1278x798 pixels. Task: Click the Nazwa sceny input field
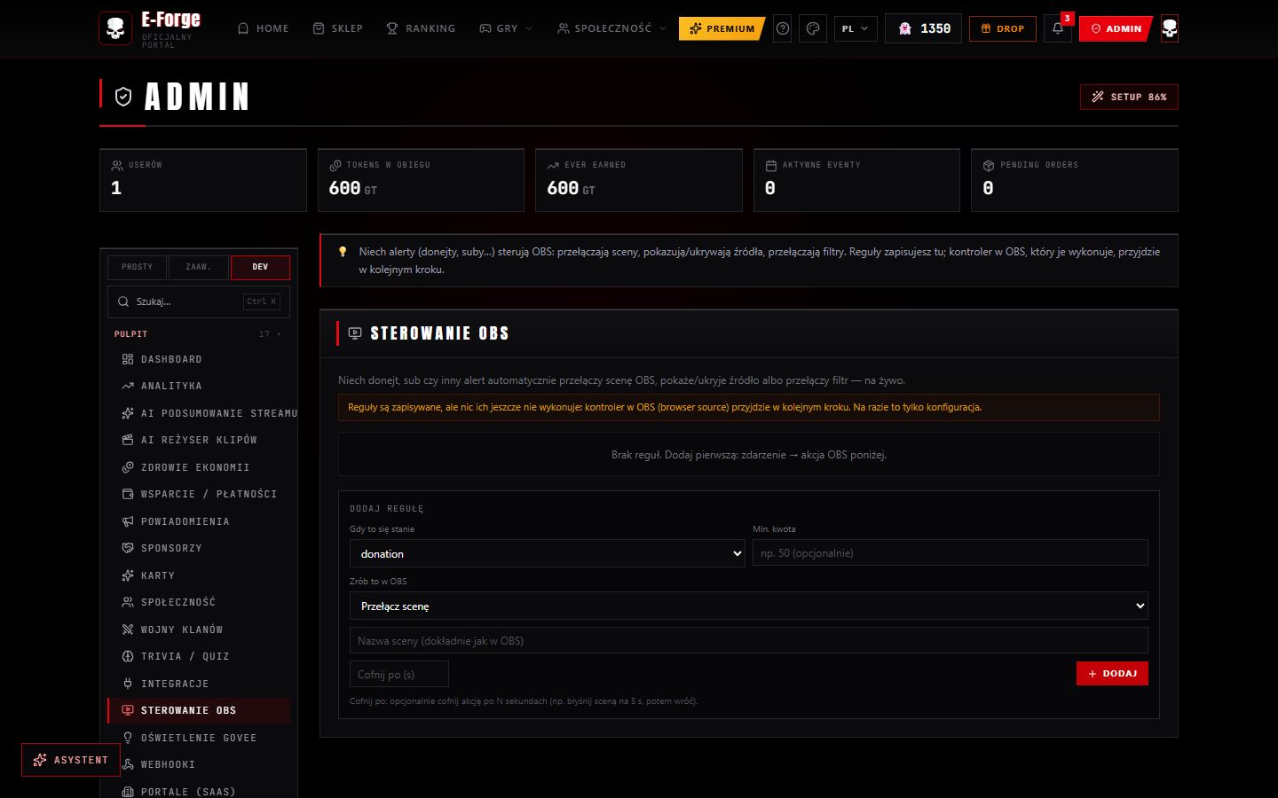pyautogui.click(x=749, y=640)
